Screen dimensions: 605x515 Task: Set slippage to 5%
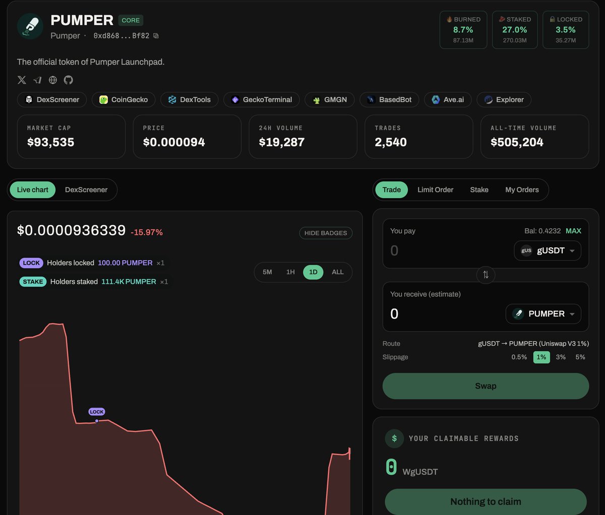(x=580, y=357)
